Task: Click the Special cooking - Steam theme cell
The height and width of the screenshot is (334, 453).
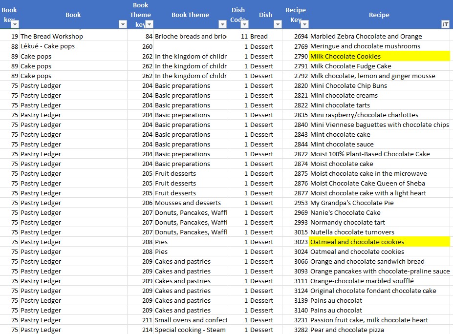Action: coord(190,330)
